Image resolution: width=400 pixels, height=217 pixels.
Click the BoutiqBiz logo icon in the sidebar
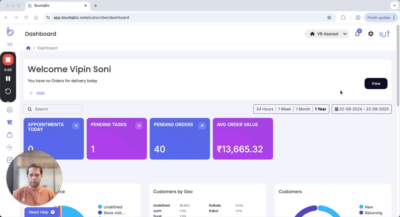click(10, 32)
